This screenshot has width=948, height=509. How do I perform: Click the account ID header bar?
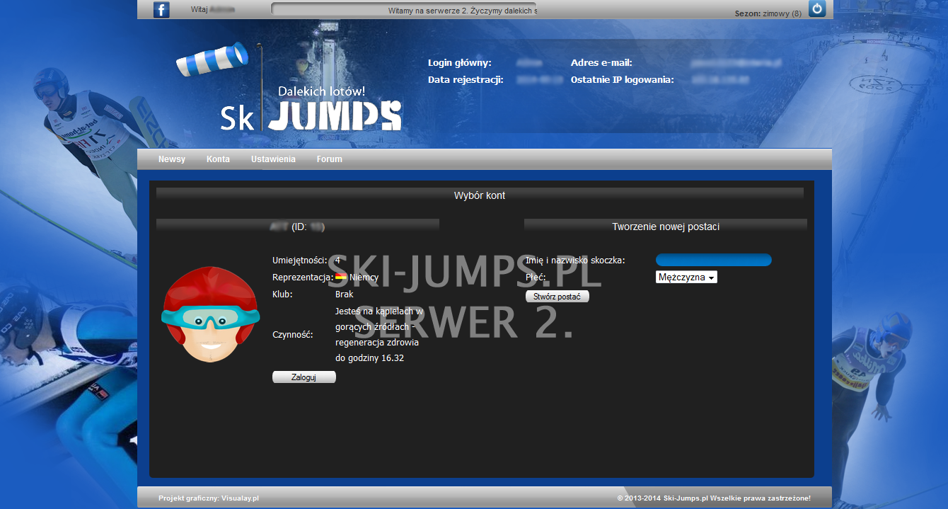pyautogui.click(x=298, y=227)
